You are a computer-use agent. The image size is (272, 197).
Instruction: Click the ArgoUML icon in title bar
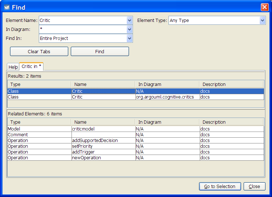pos(6,7)
